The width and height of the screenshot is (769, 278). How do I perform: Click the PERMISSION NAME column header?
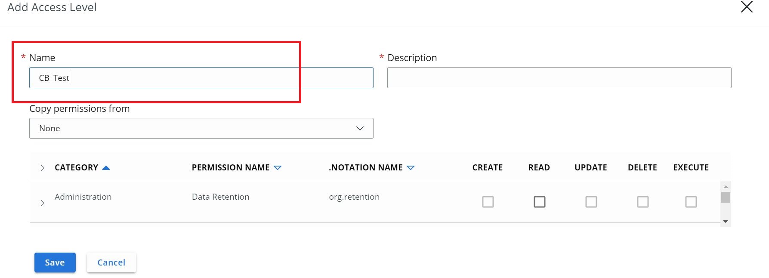pos(230,168)
